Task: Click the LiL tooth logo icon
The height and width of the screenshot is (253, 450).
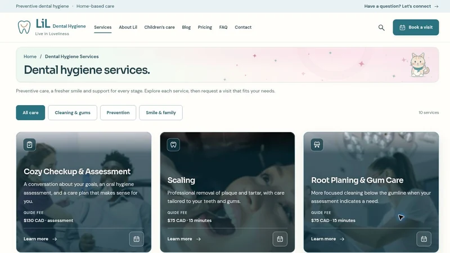Action: pyautogui.click(x=24, y=27)
